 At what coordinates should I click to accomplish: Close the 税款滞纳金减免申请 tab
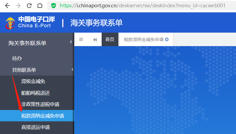pos(167,39)
